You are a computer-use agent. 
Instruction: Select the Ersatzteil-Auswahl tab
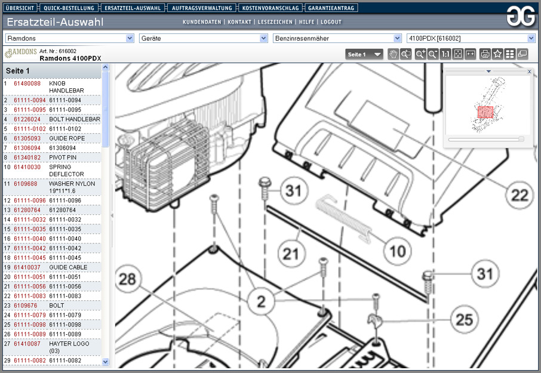133,8
